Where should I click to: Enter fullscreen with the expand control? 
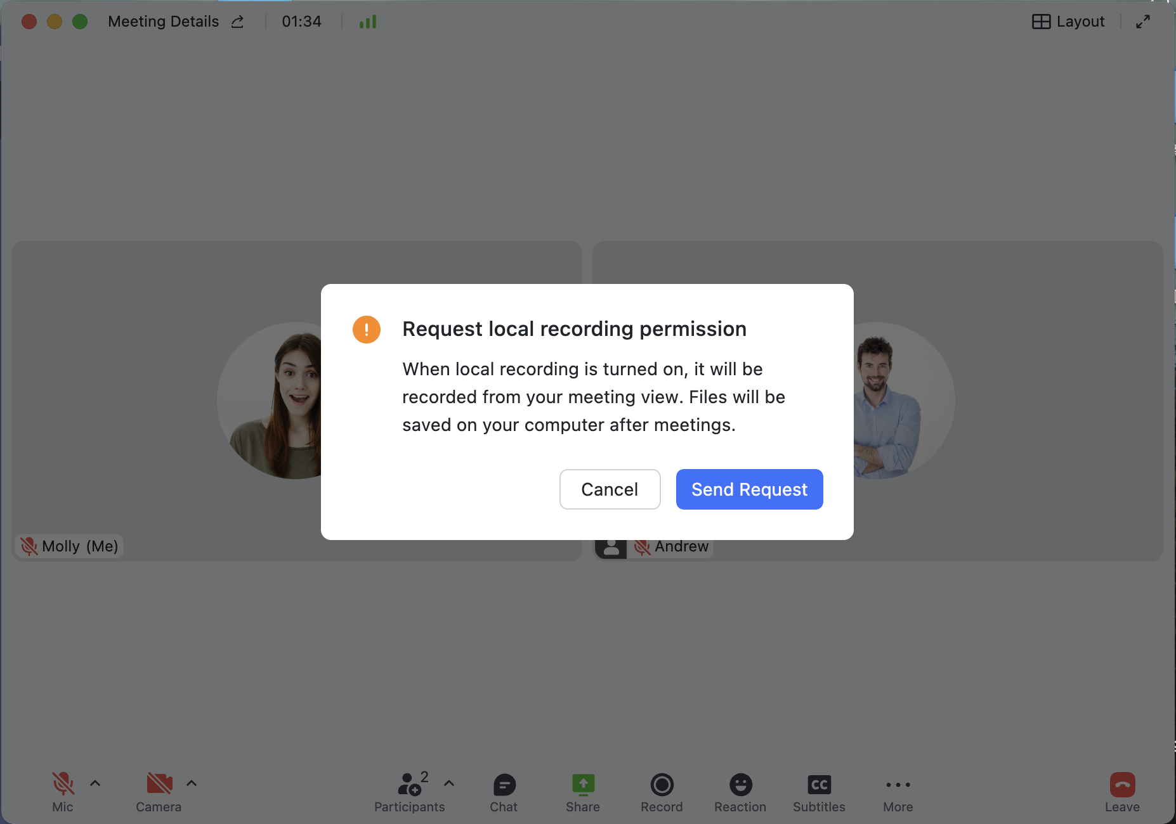pyautogui.click(x=1144, y=21)
